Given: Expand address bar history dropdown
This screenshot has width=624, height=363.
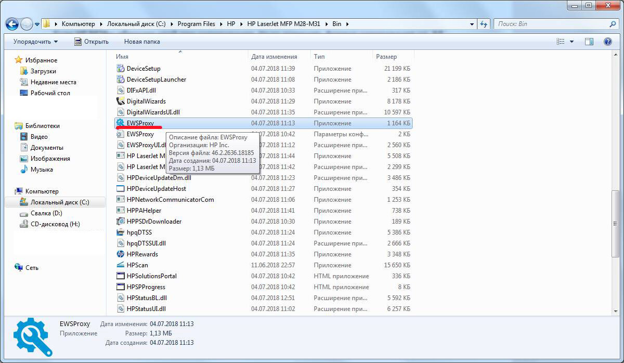Looking at the screenshot, I should pos(472,24).
